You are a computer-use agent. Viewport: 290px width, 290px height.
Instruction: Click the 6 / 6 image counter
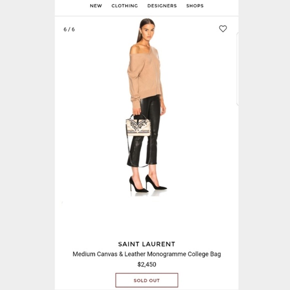point(69,29)
